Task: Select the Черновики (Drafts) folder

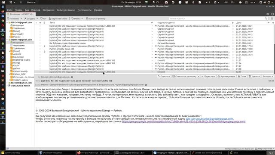Action: click(19, 45)
